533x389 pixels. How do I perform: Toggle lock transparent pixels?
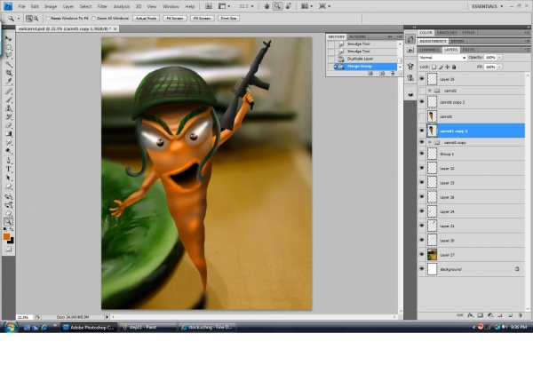click(434, 67)
